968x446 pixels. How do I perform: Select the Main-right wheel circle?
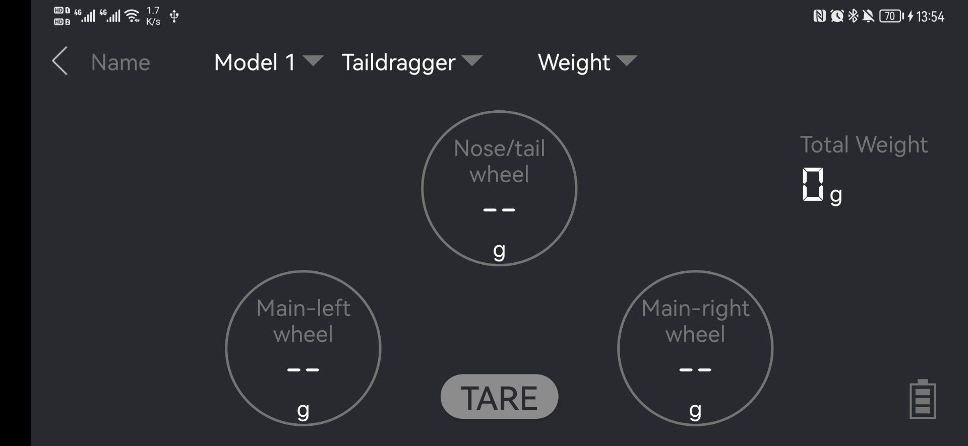tap(695, 348)
